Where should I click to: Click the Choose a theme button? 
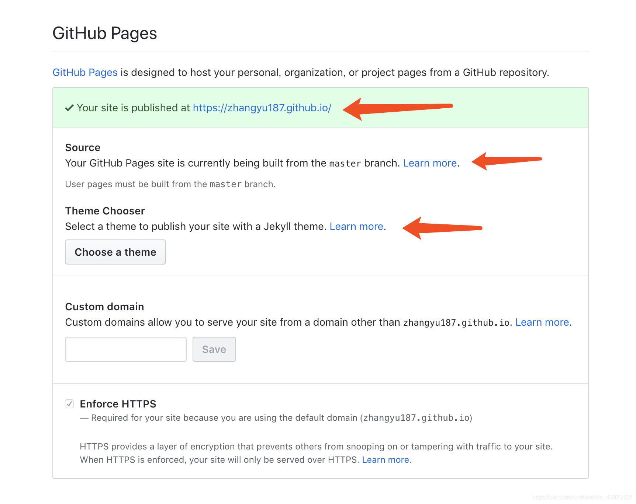point(115,252)
